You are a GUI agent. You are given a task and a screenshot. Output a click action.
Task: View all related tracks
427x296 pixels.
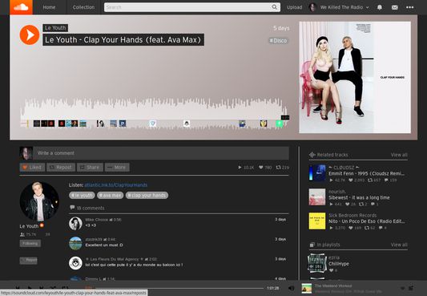click(x=399, y=155)
